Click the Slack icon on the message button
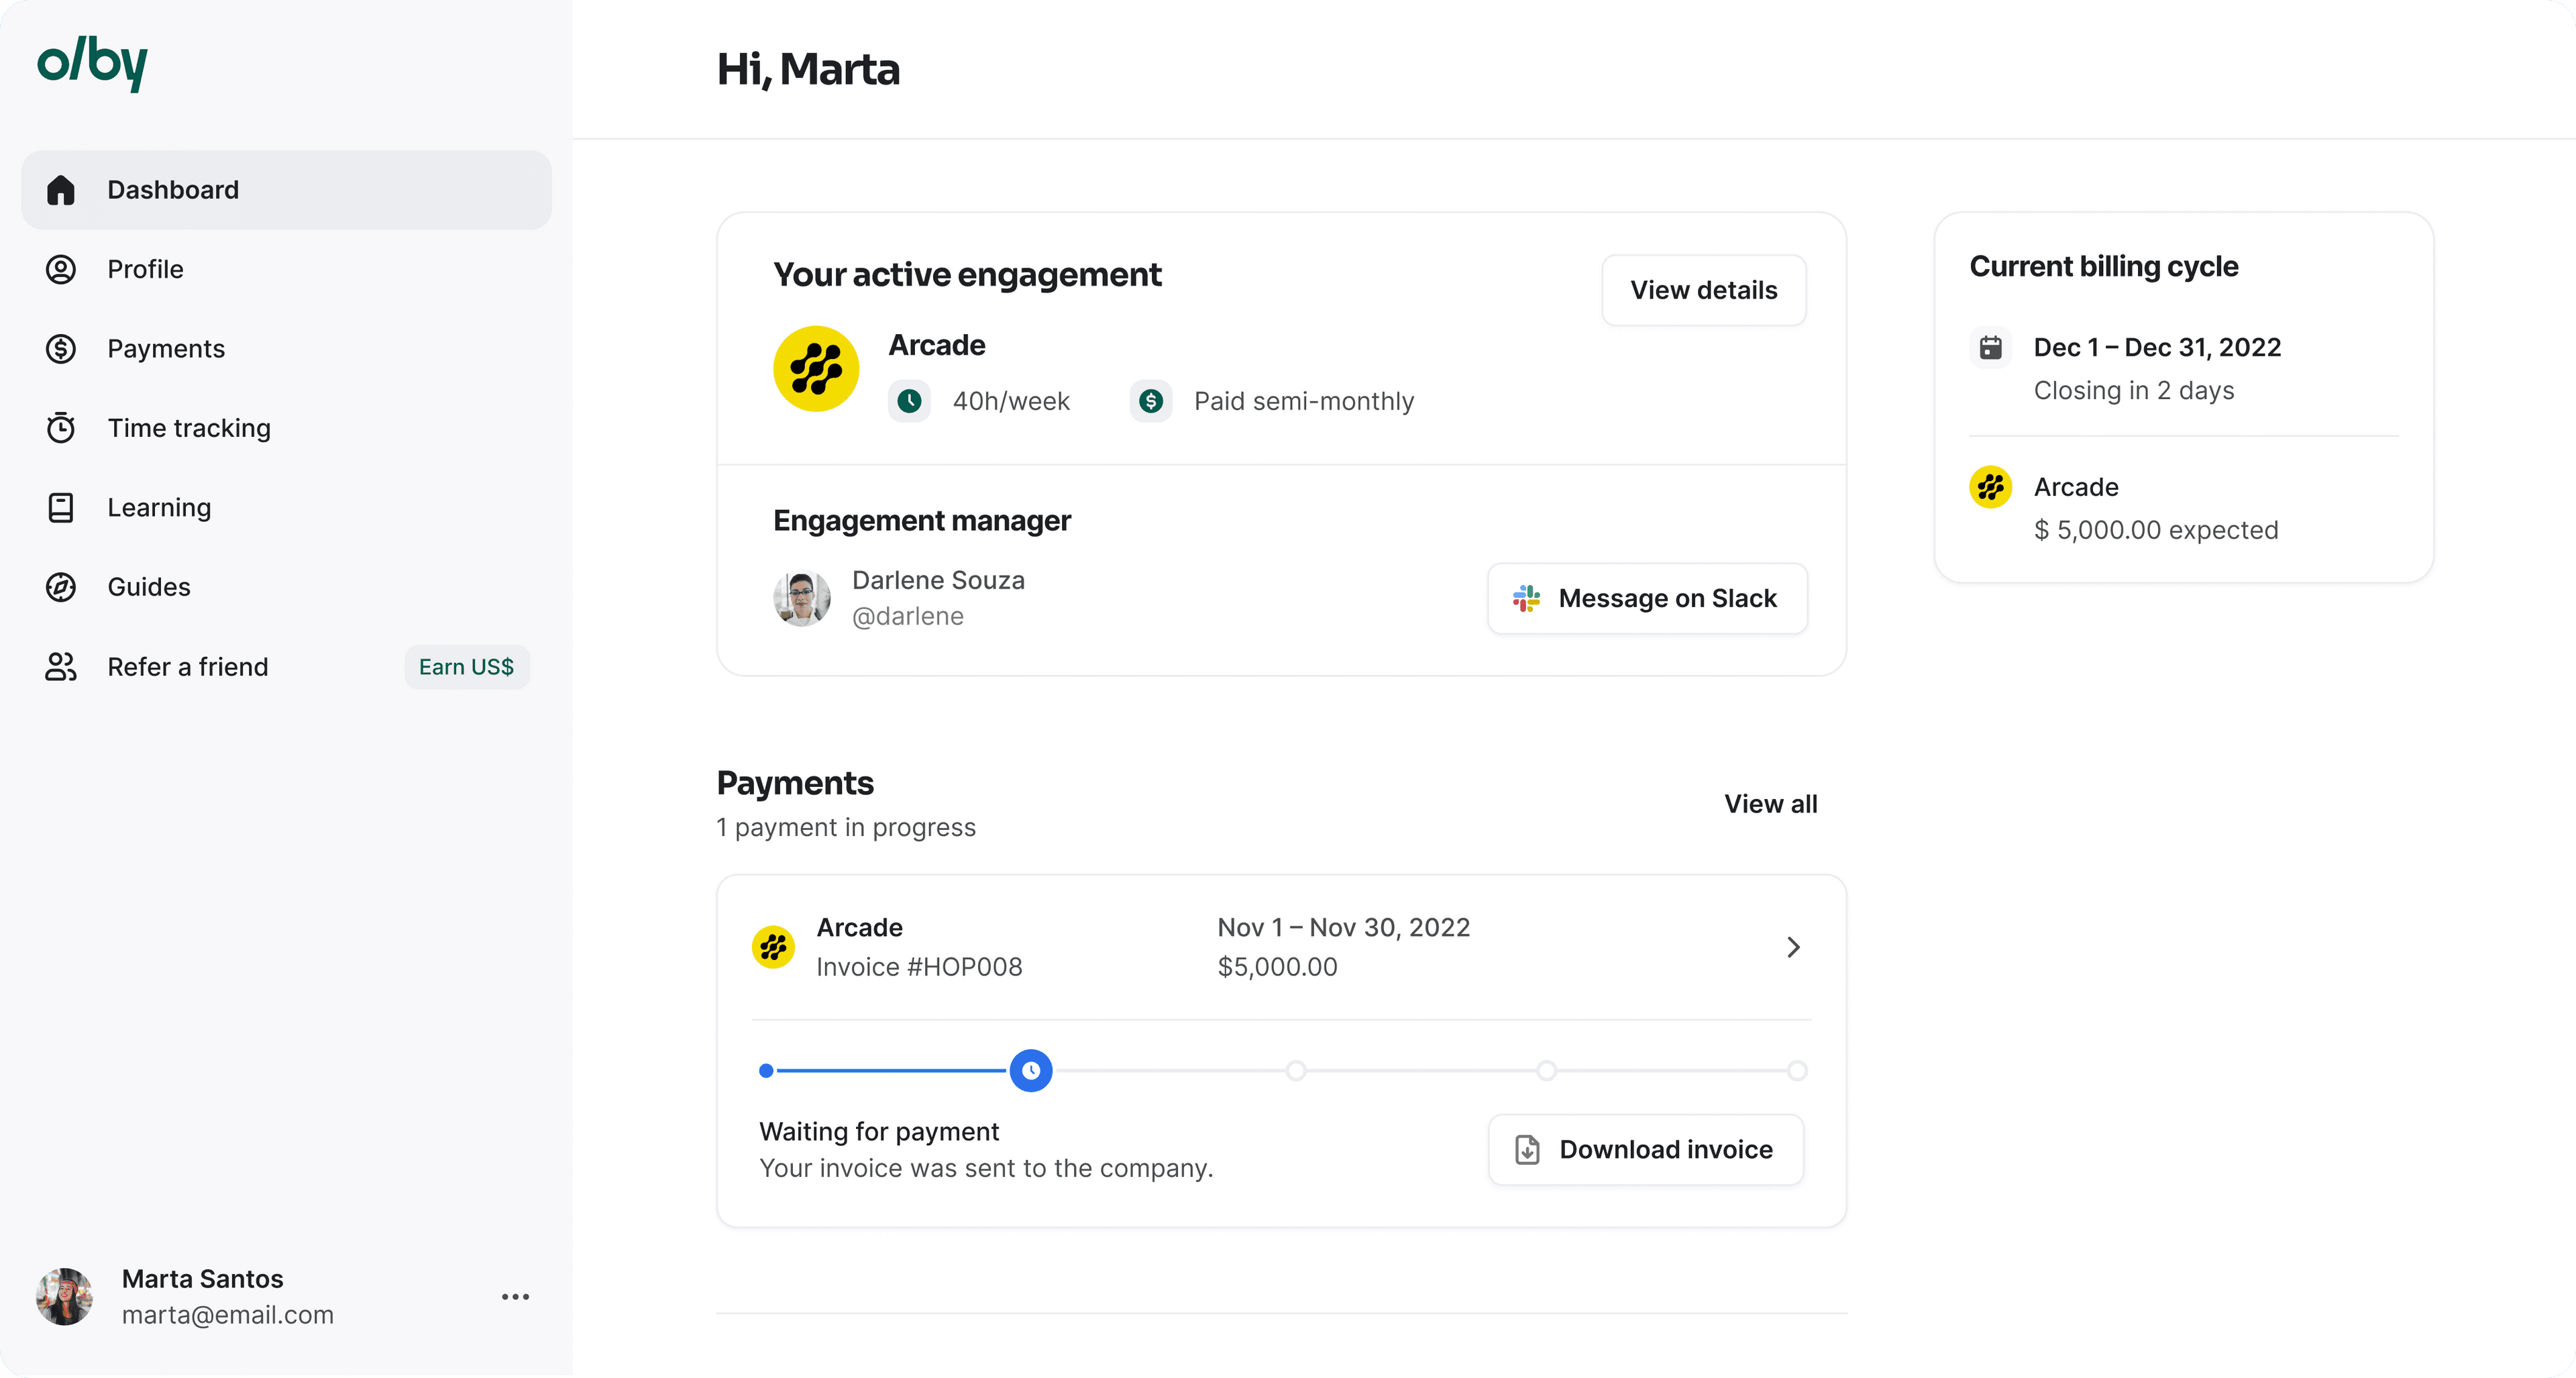Image resolution: width=2576 pixels, height=1378 pixels. coord(1525,598)
